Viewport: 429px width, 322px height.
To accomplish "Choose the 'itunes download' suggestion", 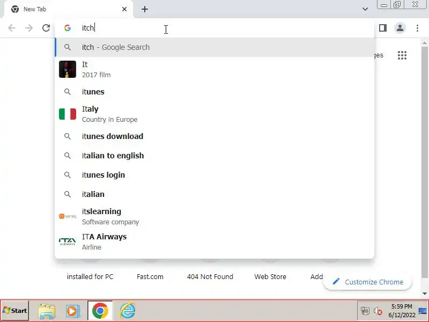I will [214, 136].
